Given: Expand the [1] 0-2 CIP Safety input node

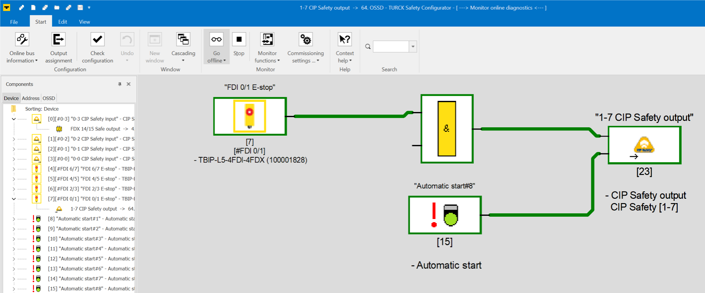Looking at the screenshot, I should point(14,139).
